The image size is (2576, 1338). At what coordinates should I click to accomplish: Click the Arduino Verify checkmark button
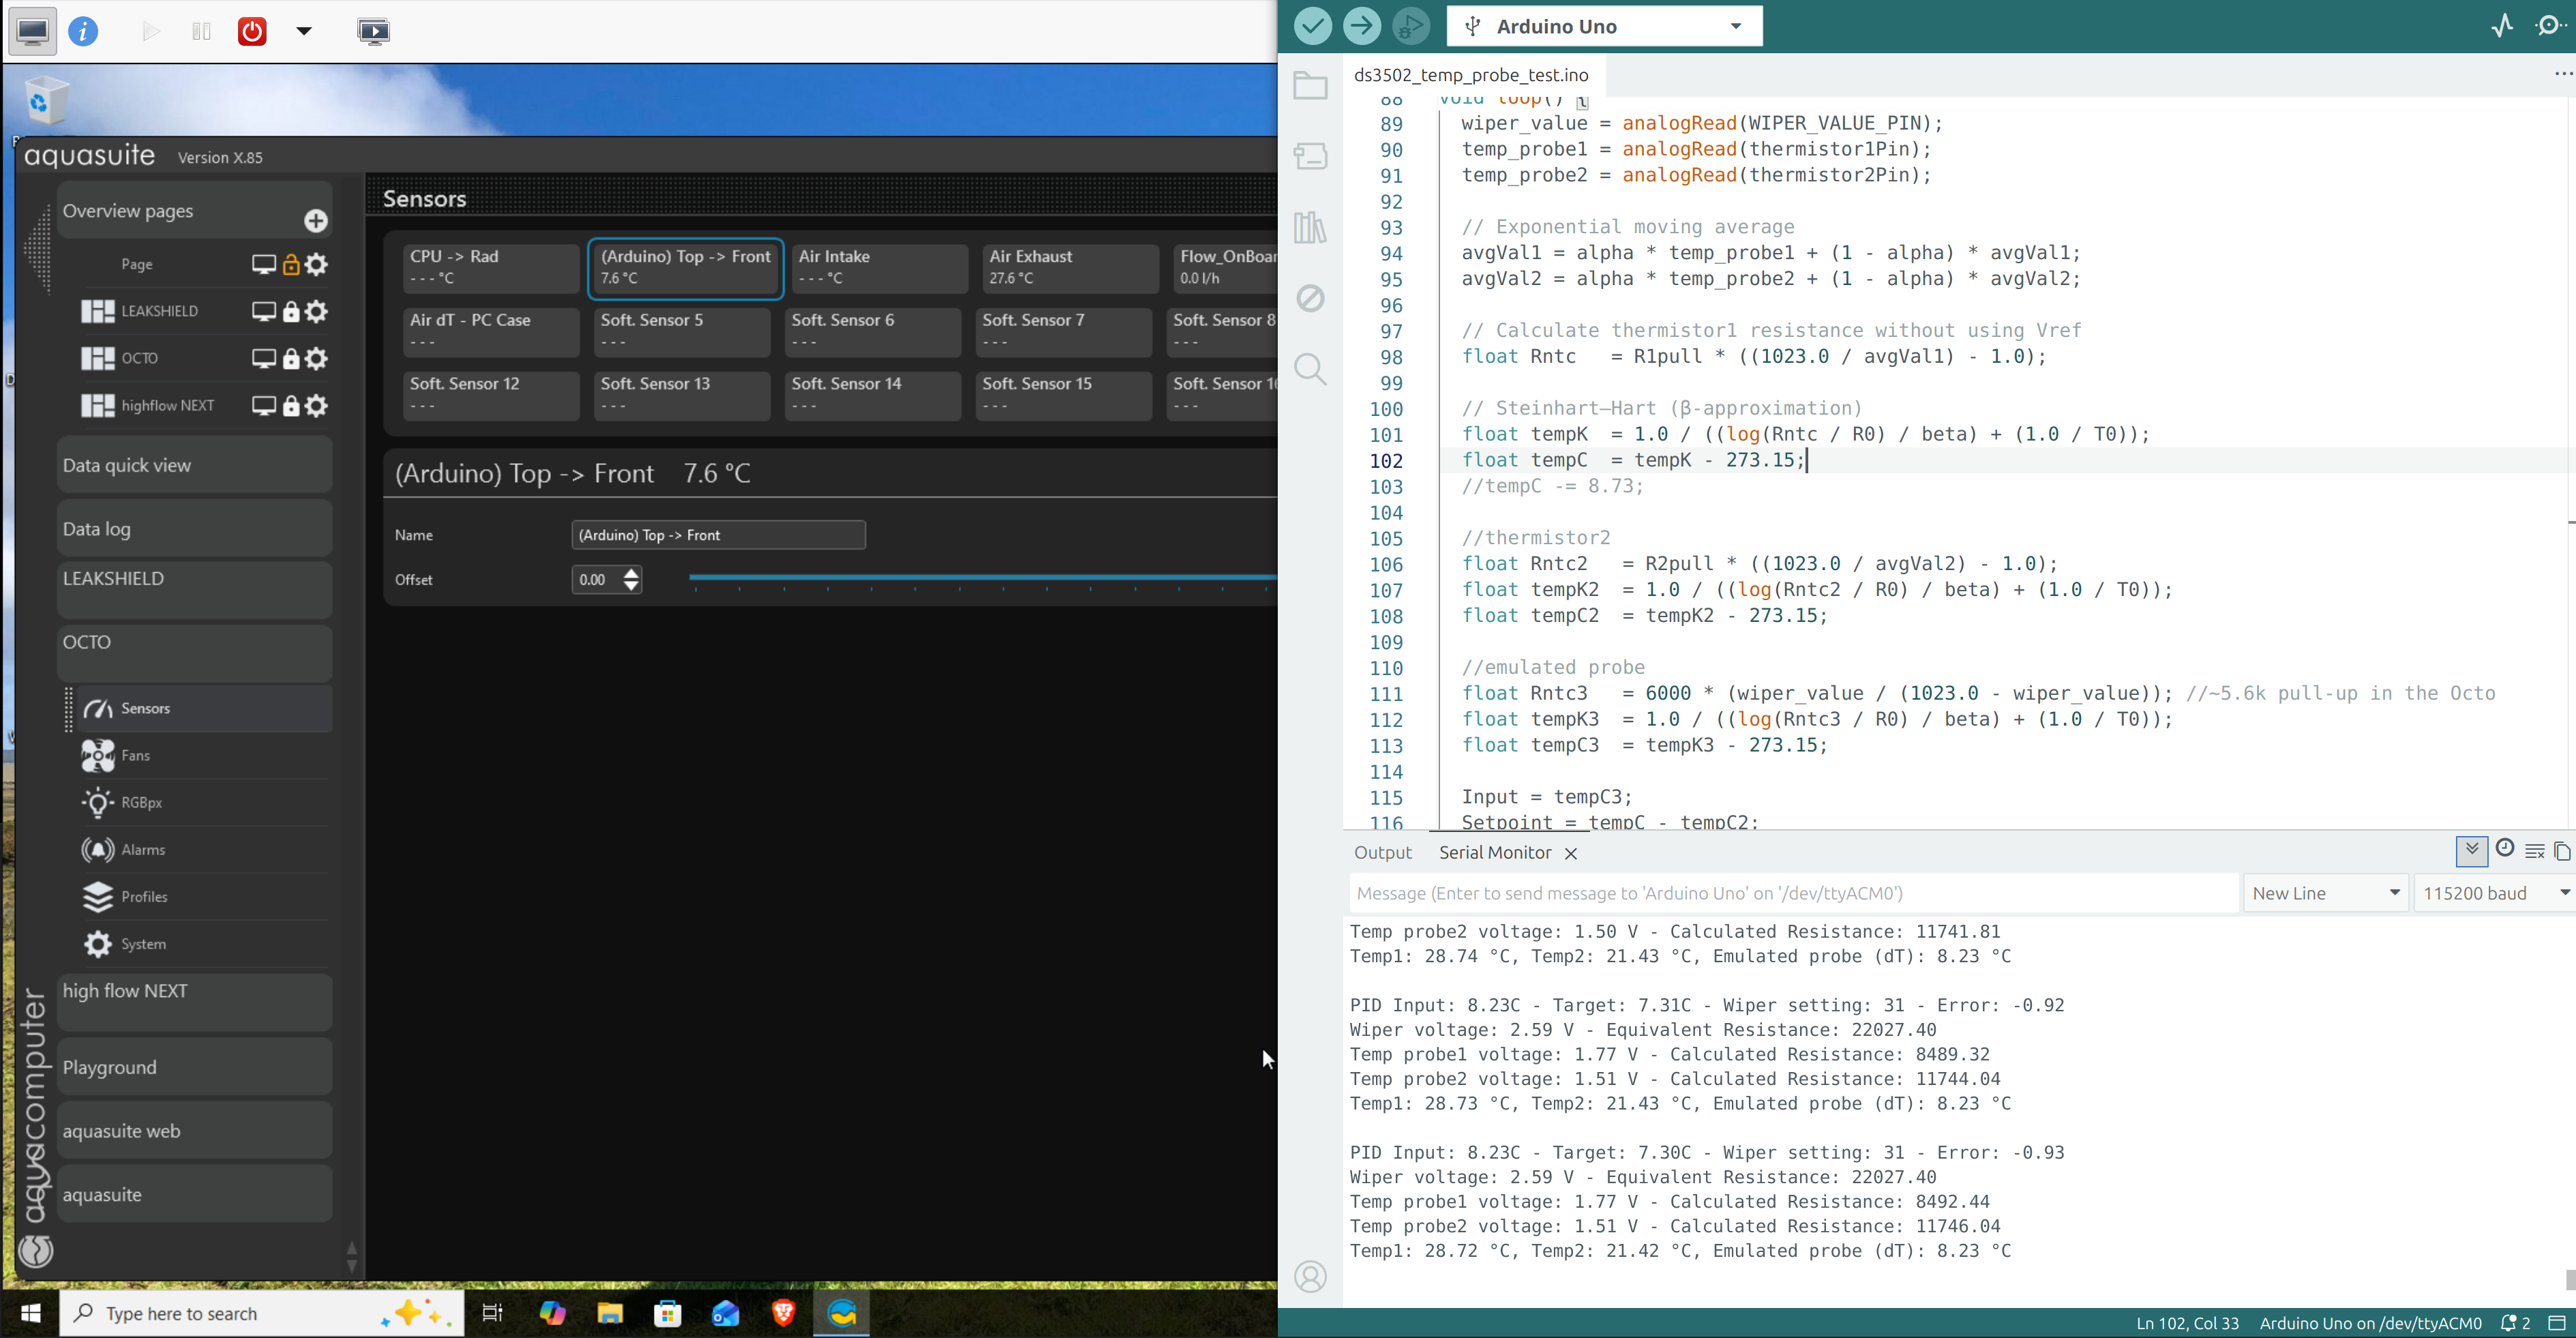click(1312, 26)
